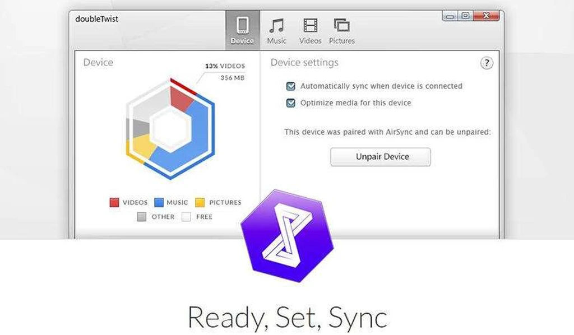Go to the Pictures tab
This screenshot has height=335, width=574.
341,31
